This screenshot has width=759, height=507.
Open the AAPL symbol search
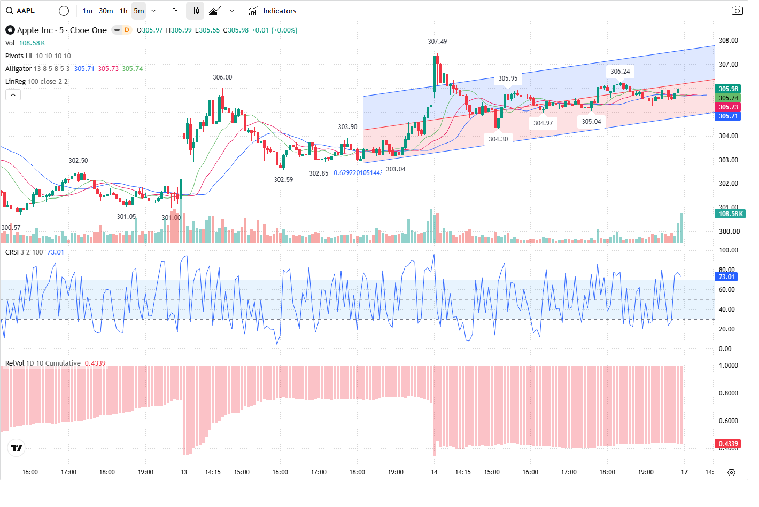pos(20,11)
